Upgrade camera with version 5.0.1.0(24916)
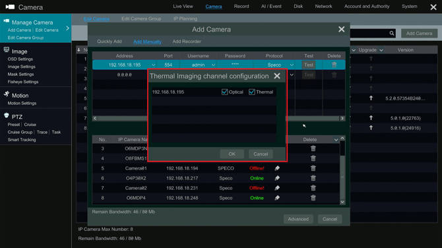 (x=371, y=128)
